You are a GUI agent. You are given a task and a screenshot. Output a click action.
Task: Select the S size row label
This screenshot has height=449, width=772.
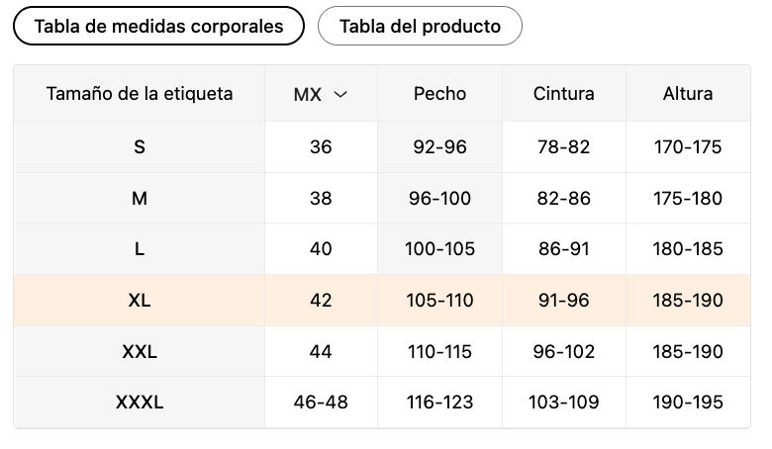click(x=140, y=147)
